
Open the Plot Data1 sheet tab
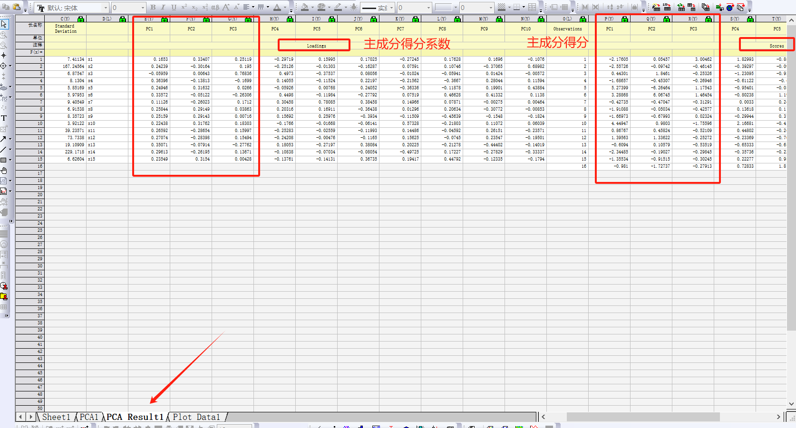click(196, 417)
